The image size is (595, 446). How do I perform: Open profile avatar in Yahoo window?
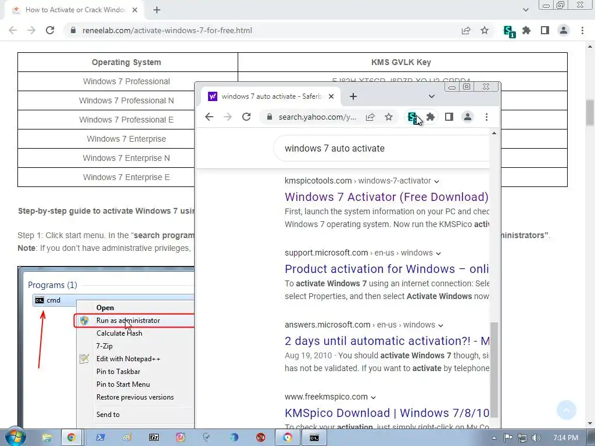tap(468, 117)
